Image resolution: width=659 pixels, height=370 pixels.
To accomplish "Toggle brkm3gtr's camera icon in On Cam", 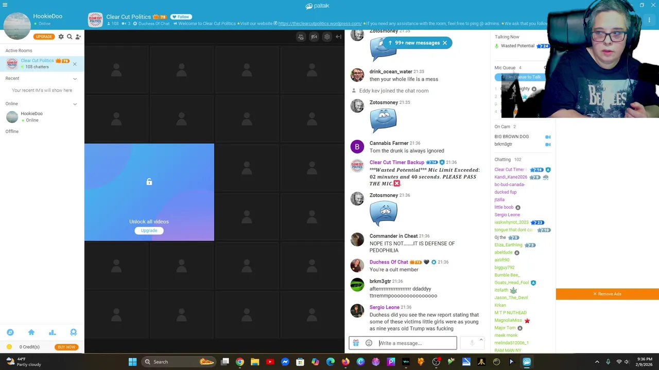I will tap(548, 144).
